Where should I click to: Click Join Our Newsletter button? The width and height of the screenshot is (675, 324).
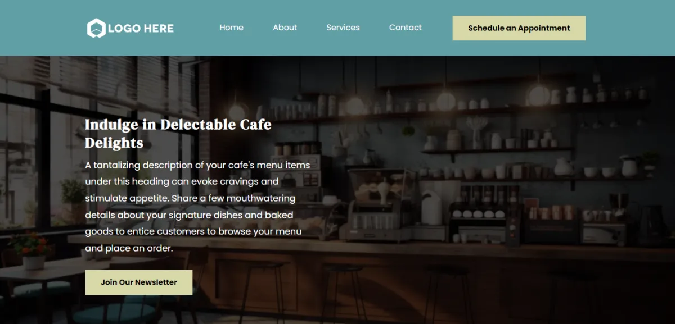coord(139,282)
